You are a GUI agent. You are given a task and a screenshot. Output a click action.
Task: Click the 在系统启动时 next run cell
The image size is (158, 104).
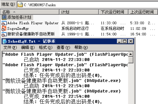[112, 28]
